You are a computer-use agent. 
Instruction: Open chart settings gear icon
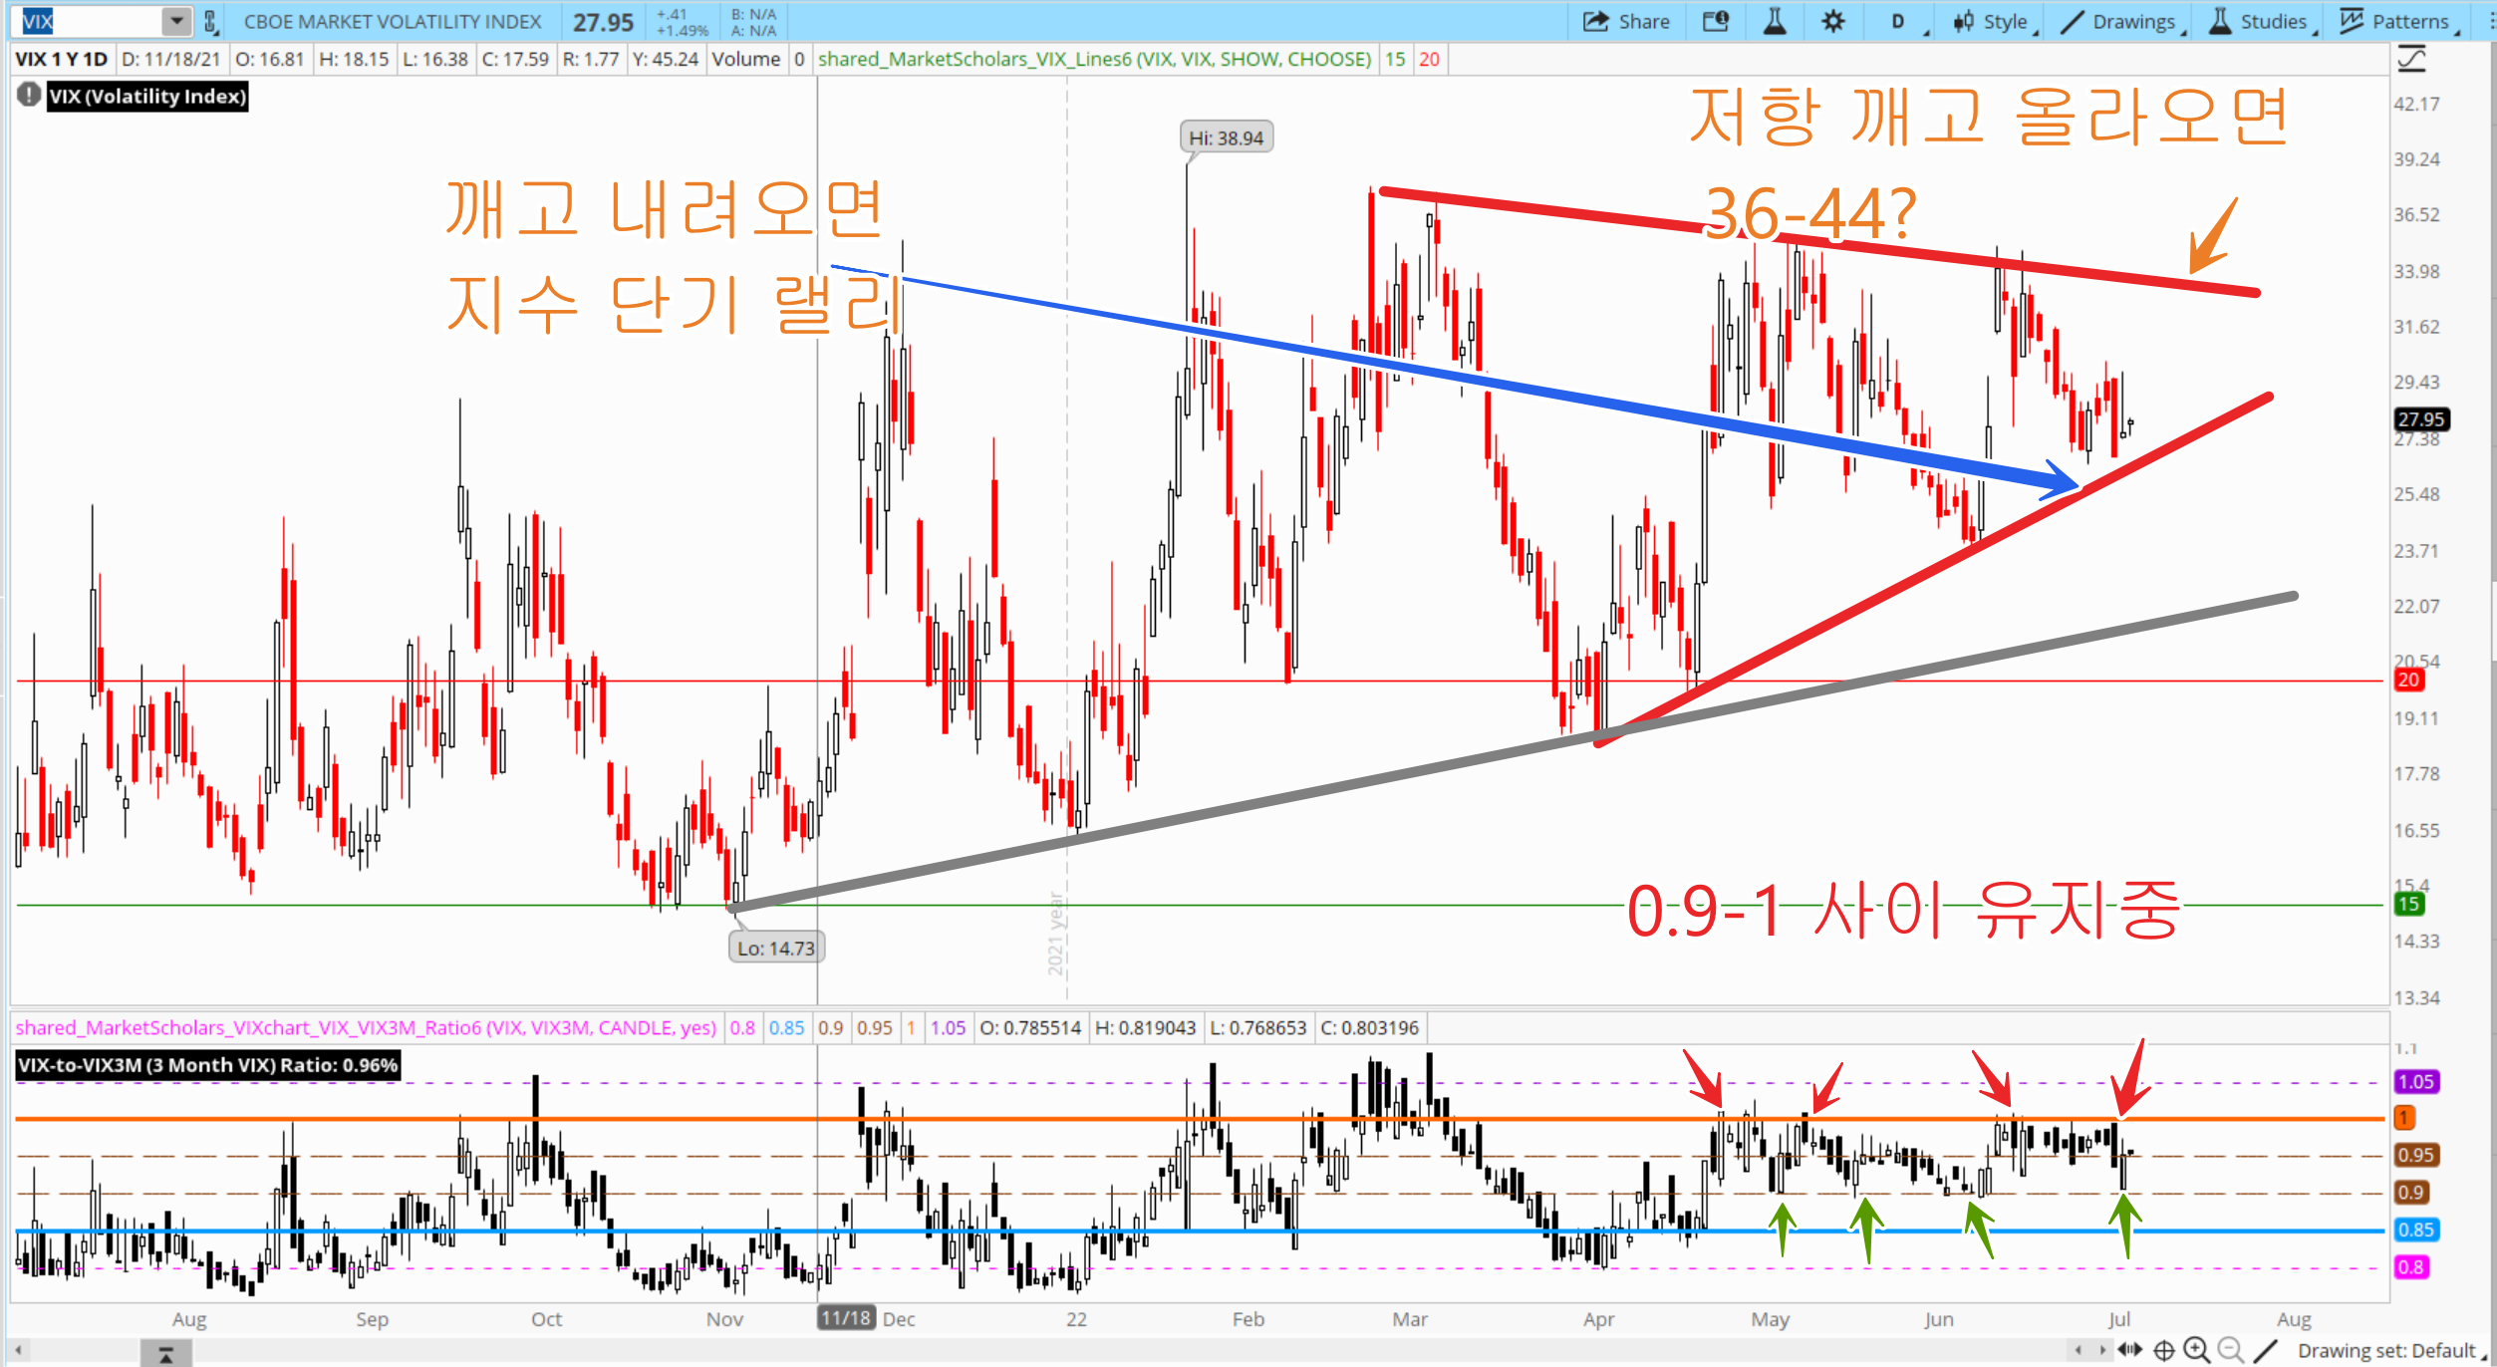pos(1832,22)
